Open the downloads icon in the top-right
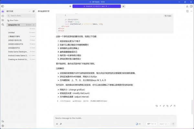The width and height of the screenshot is (194, 129). (x=187, y=6)
